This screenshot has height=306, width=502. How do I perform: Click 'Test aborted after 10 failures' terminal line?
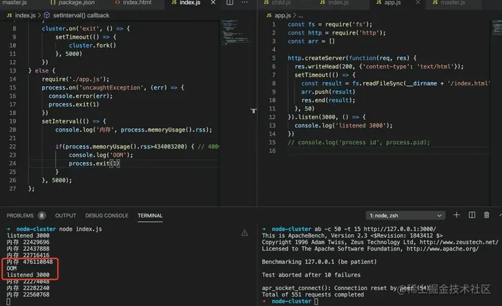pos(311,275)
